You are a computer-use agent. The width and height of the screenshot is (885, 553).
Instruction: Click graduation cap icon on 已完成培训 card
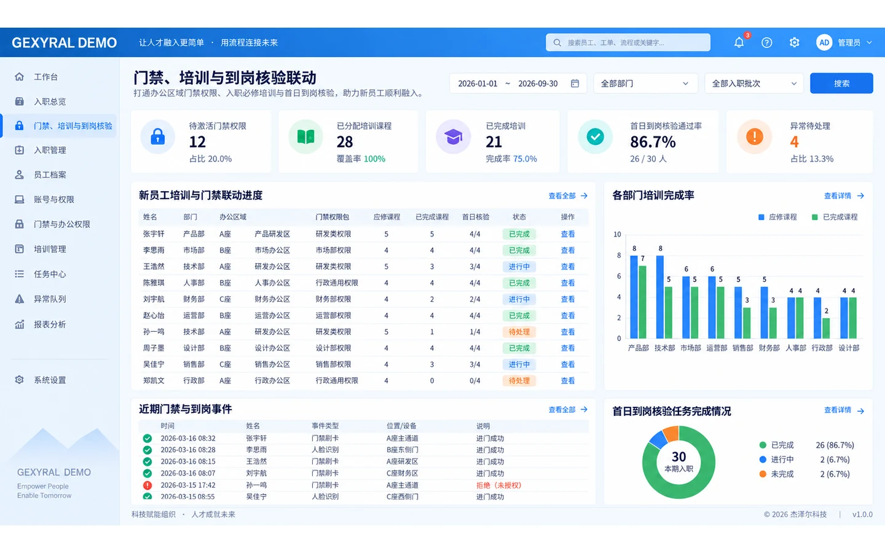[x=454, y=136]
